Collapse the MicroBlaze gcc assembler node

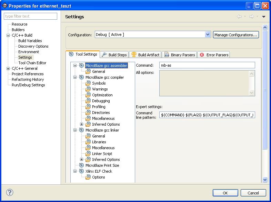(x=75, y=65)
